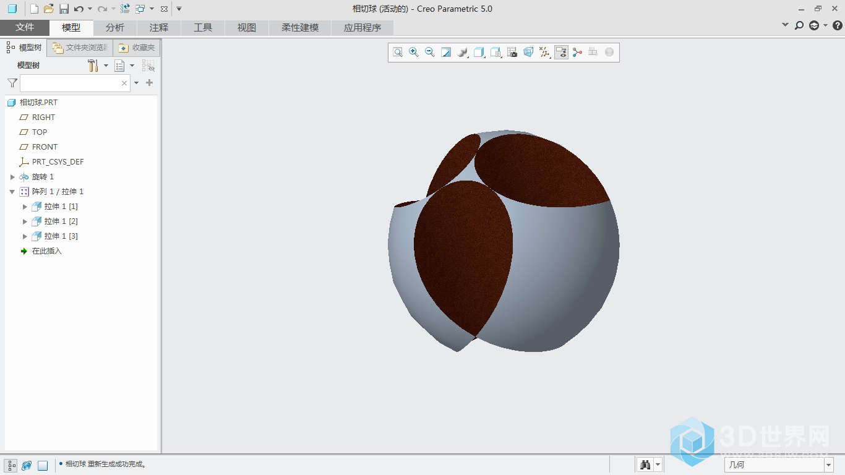Toggle perspective view icon

528,53
